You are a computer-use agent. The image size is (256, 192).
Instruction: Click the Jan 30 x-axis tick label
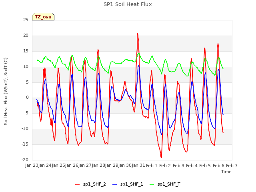[x=125, y=165]
